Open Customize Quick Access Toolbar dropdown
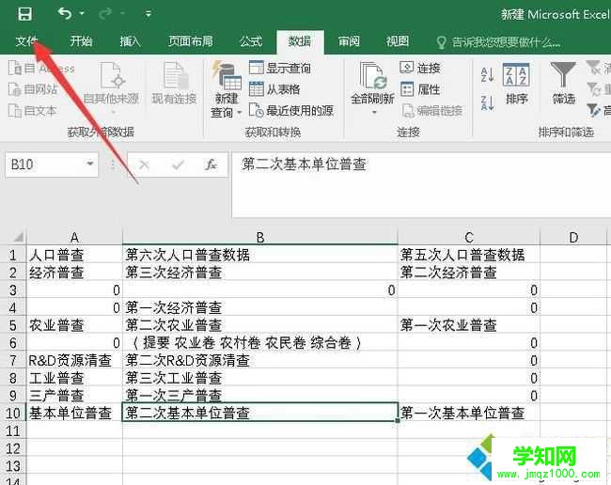The width and height of the screenshot is (611, 485). (149, 14)
